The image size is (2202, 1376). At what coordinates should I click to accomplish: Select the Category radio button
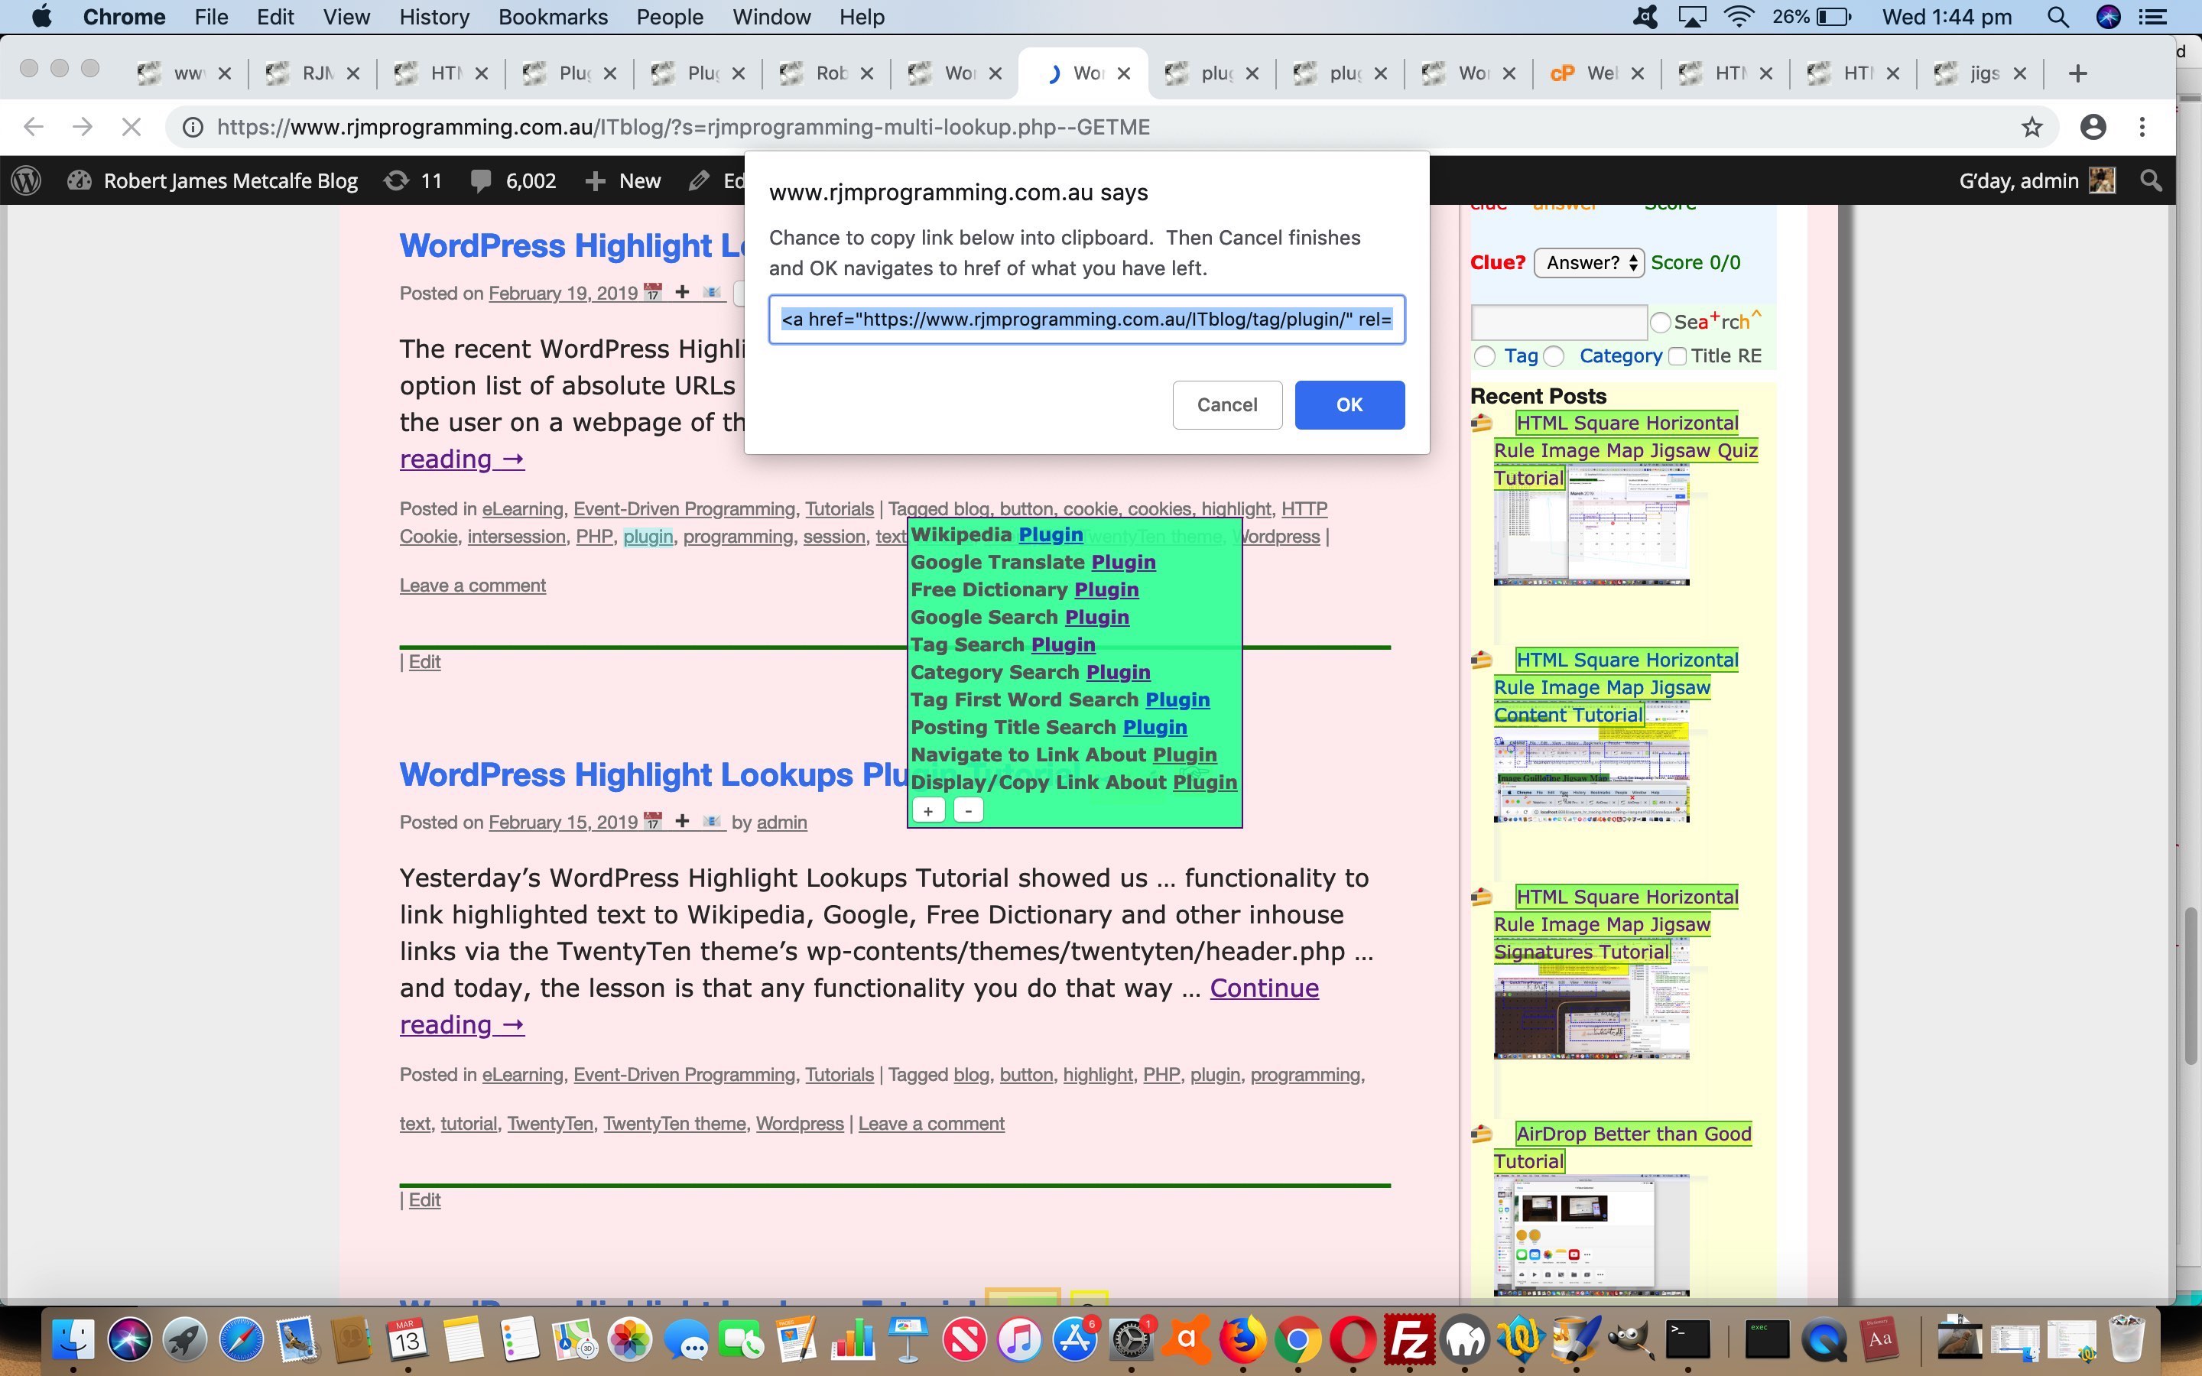[1554, 357]
